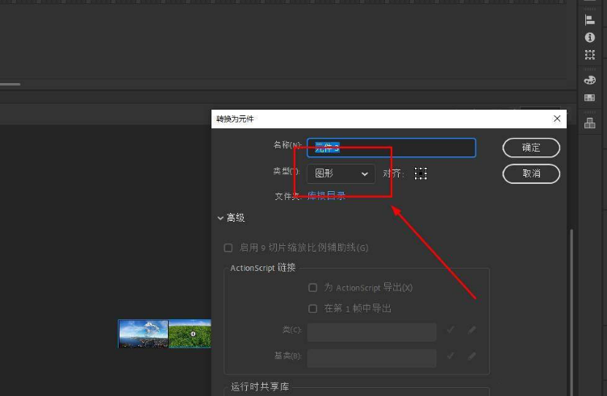Open the Align panel icon

pos(589,19)
